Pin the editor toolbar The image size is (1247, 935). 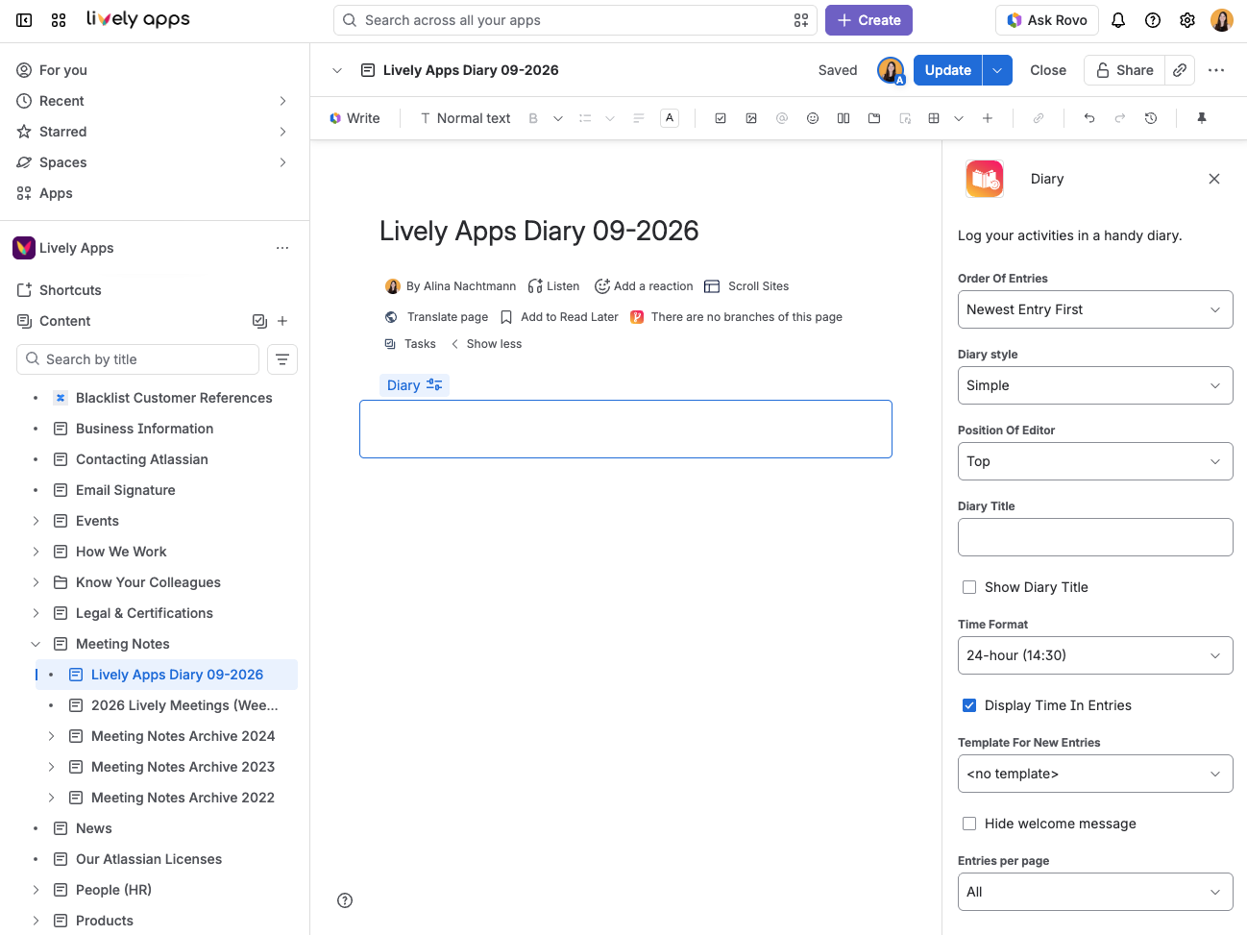point(1201,118)
